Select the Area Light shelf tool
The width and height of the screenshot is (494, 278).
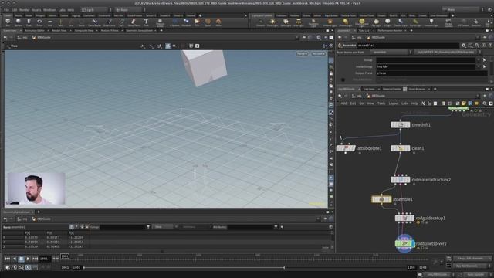(x=299, y=22)
